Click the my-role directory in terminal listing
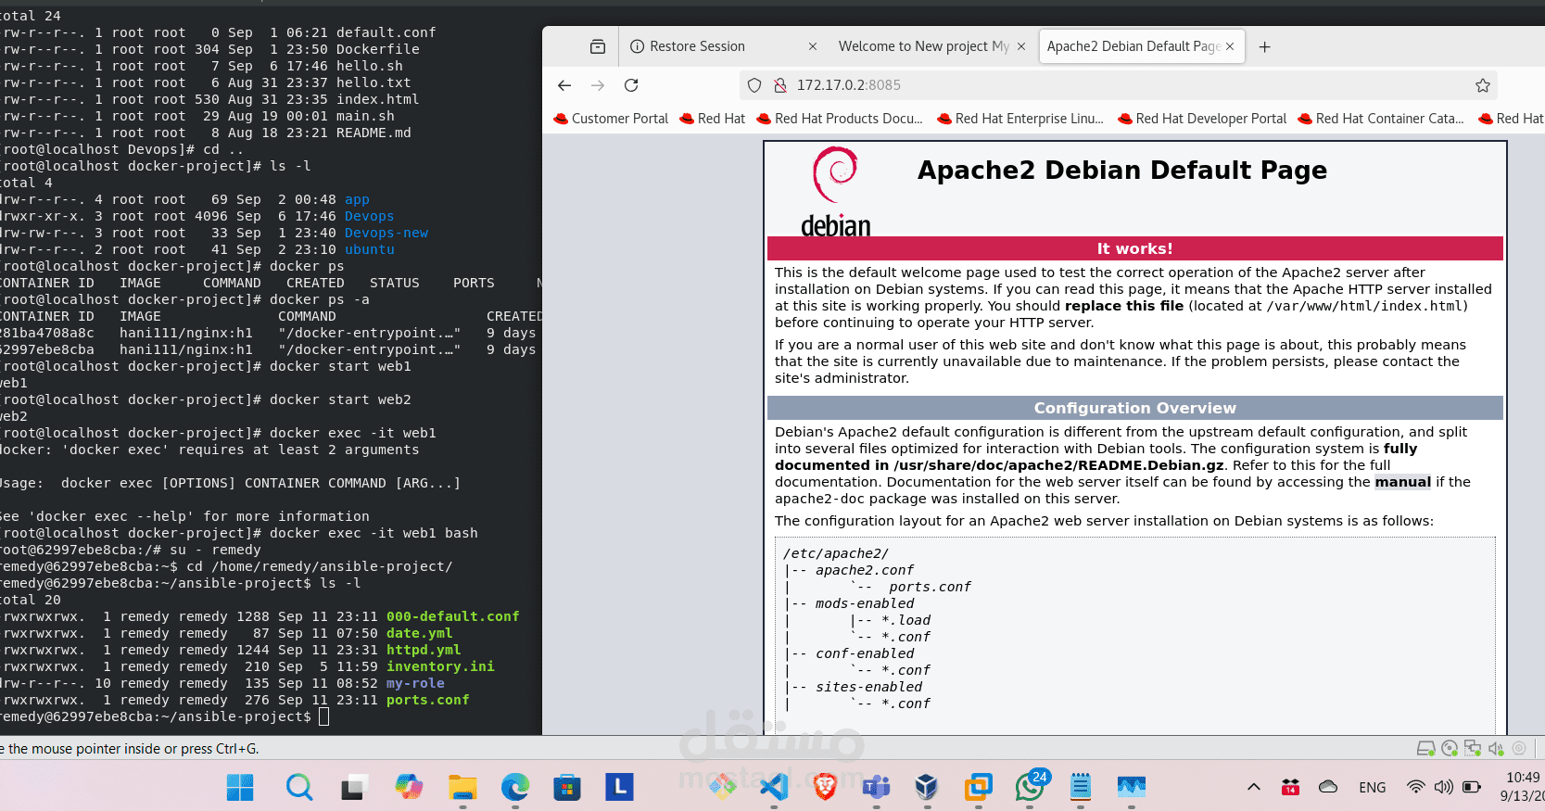Viewport: 1545px width, 811px height. tap(415, 683)
